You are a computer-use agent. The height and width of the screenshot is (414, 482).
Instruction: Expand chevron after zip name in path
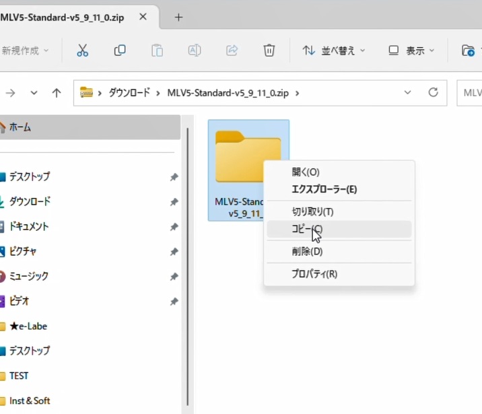[298, 93]
